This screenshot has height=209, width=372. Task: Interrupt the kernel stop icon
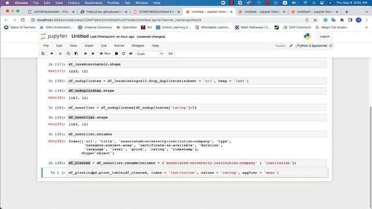click(116, 53)
